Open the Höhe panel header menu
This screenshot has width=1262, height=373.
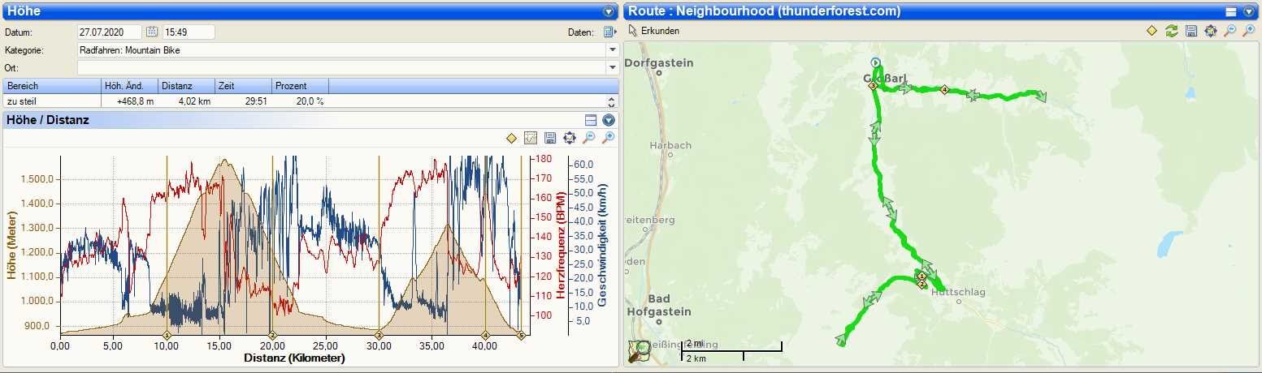point(608,11)
